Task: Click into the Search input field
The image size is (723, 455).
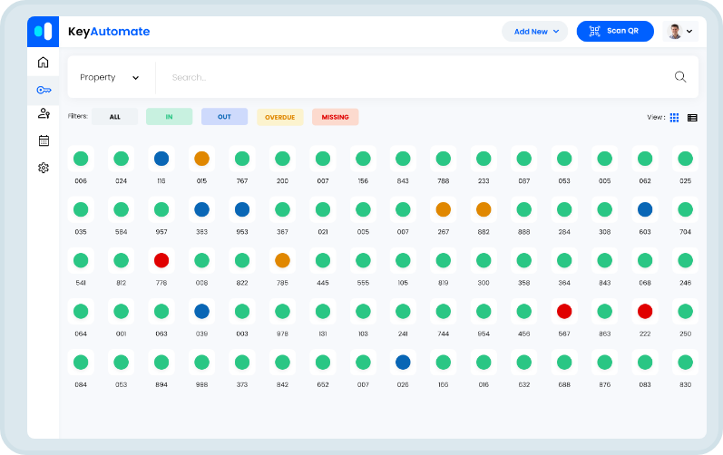Action: coord(408,78)
